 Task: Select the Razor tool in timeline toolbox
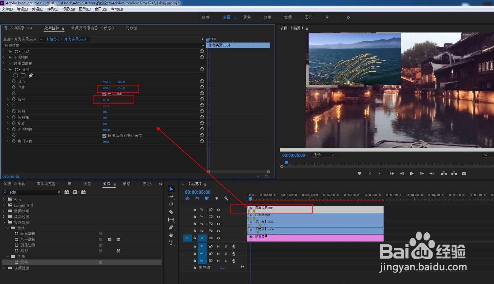pos(171,212)
